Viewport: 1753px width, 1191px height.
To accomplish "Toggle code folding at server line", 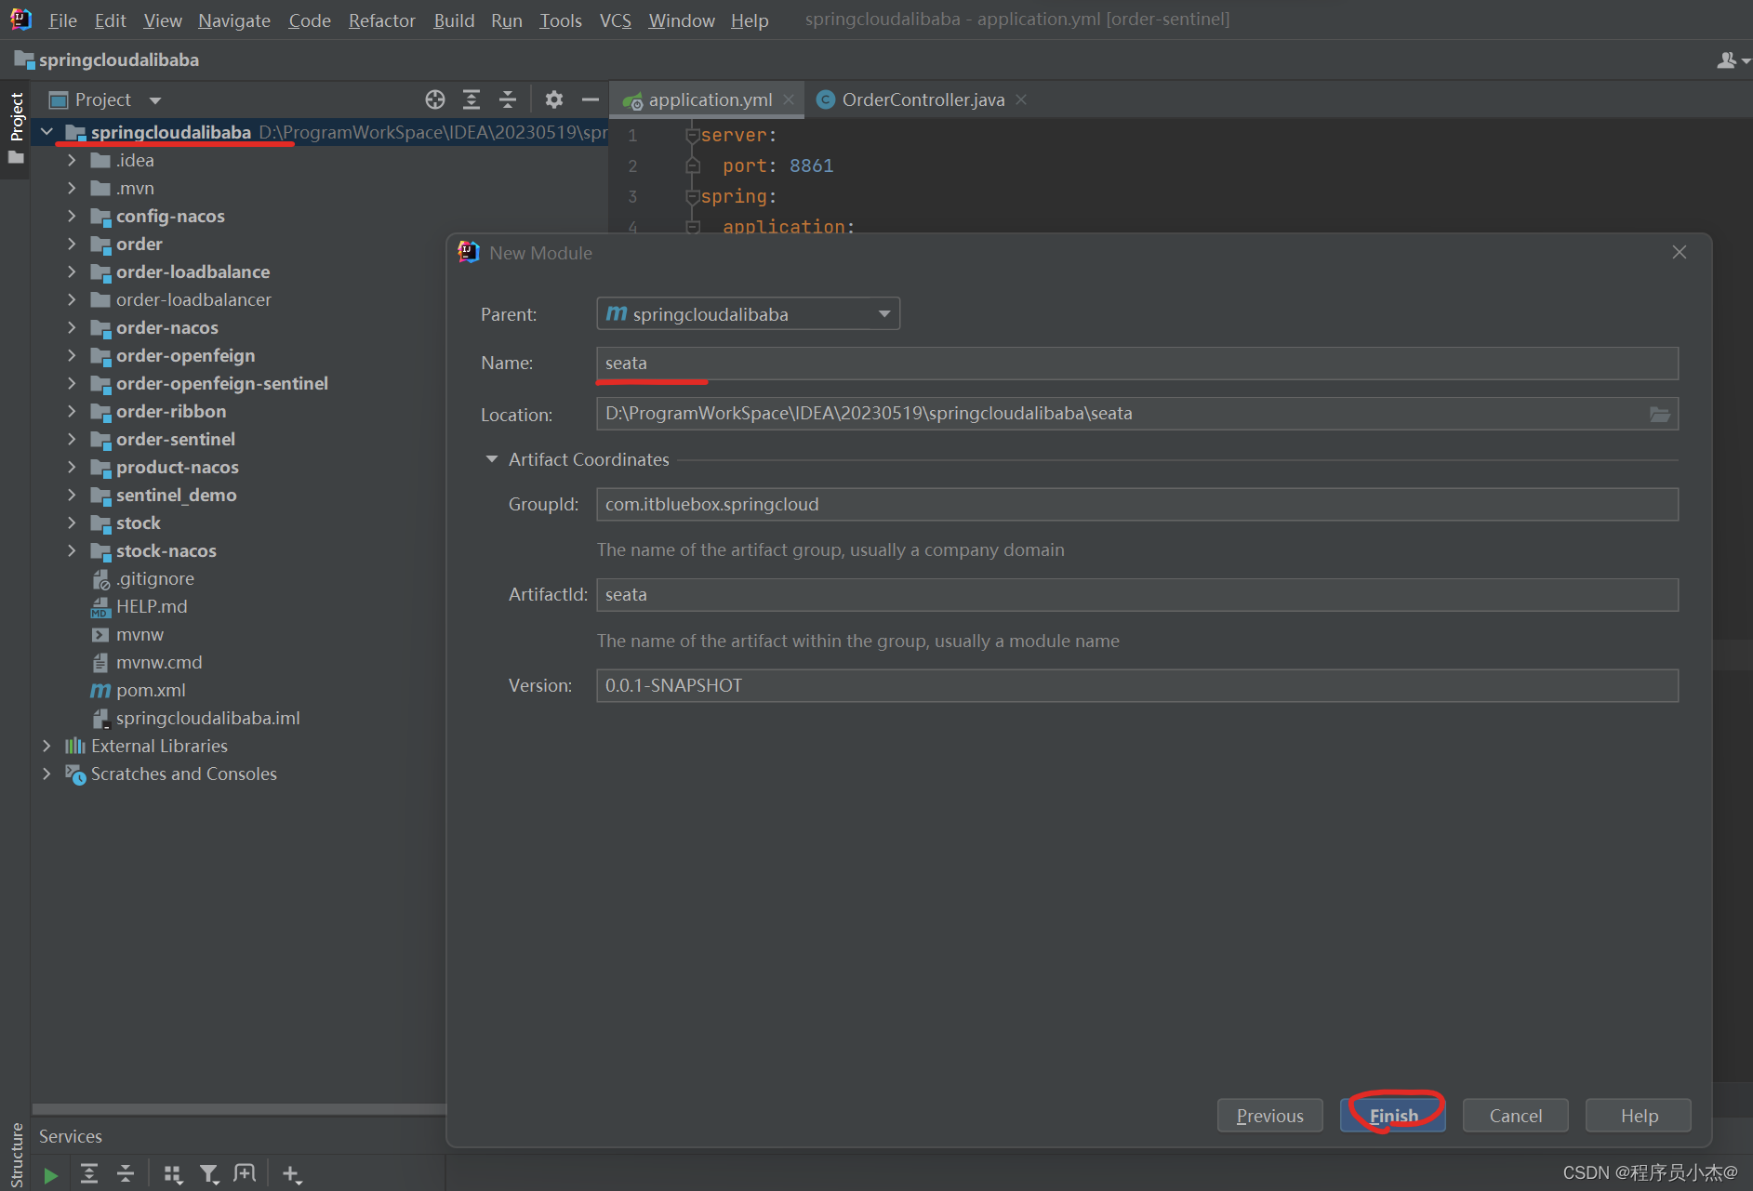I will tap(691, 136).
